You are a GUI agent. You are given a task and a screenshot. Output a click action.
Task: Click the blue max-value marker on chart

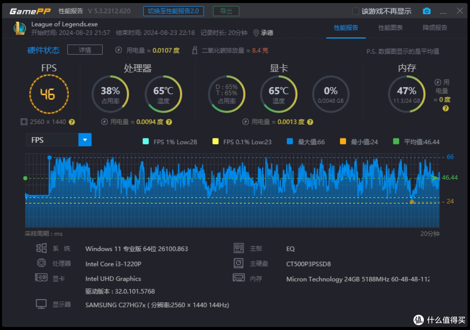[x=50, y=157]
